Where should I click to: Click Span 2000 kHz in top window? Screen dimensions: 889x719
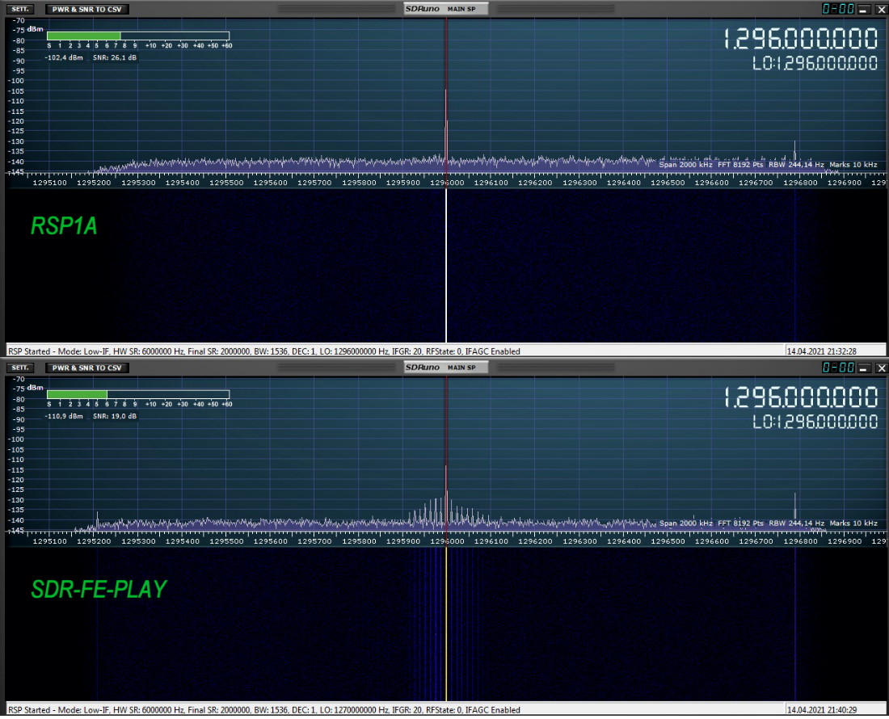point(685,165)
